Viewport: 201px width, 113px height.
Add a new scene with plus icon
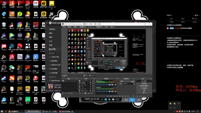(x=63, y=93)
